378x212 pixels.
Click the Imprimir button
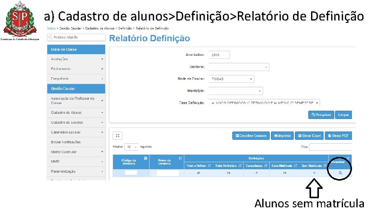click(282, 135)
